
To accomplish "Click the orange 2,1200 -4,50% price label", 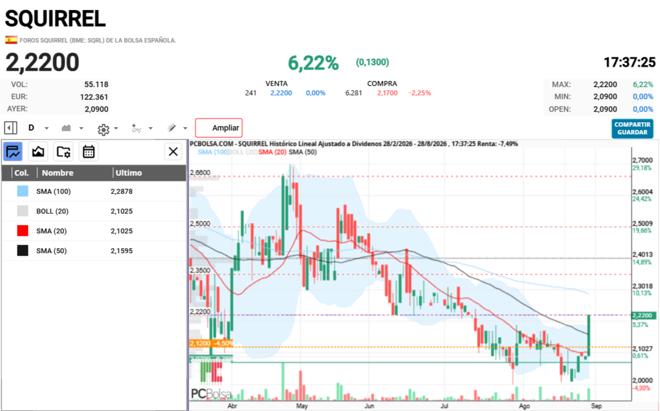I will point(211,343).
